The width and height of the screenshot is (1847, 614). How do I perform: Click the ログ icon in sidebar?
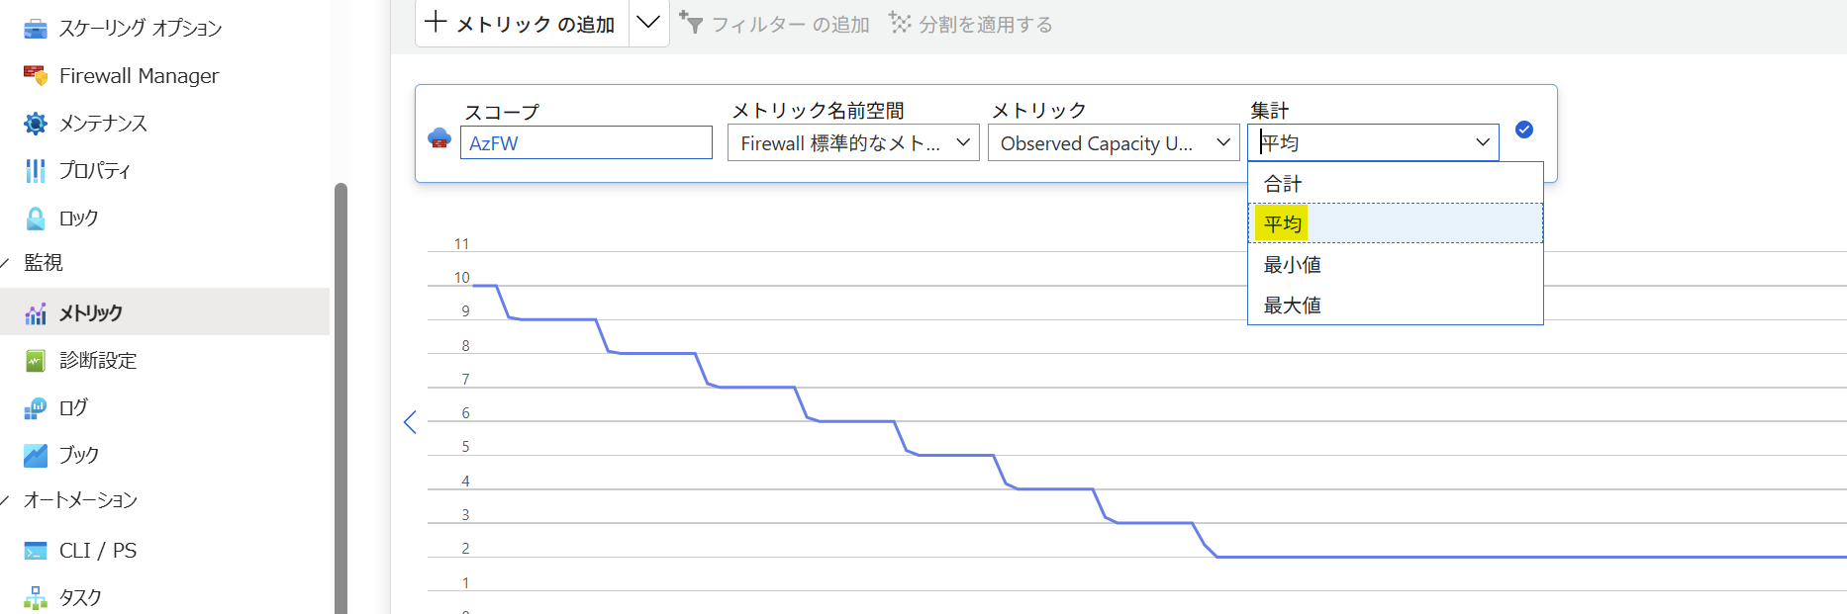[36, 408]
